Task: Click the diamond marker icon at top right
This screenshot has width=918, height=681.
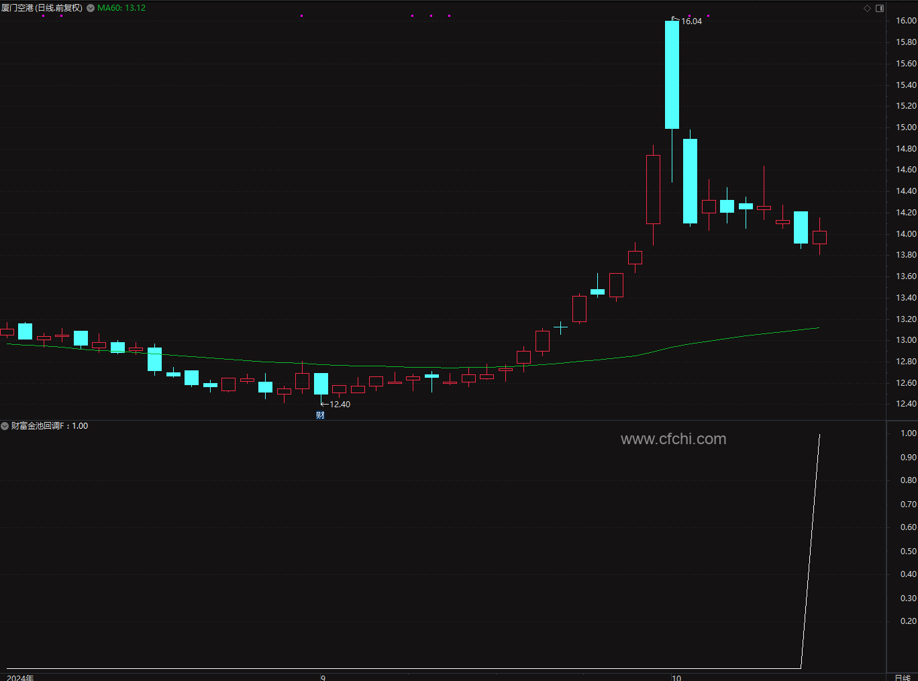Action: pyautogui.click(x=867, y=8)
